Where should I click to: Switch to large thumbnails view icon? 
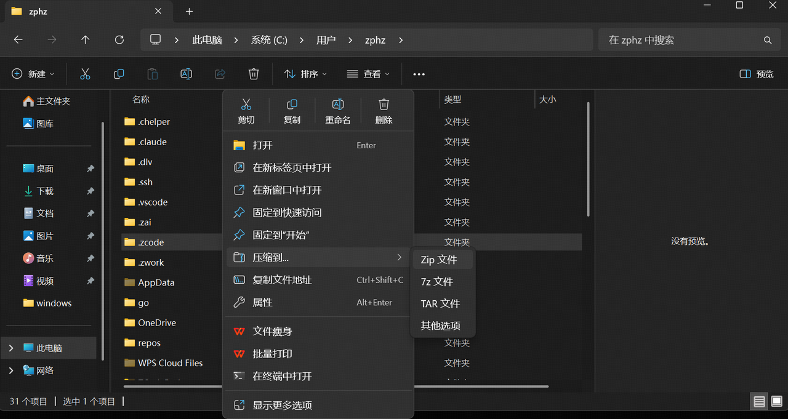[x=775, y=402]
